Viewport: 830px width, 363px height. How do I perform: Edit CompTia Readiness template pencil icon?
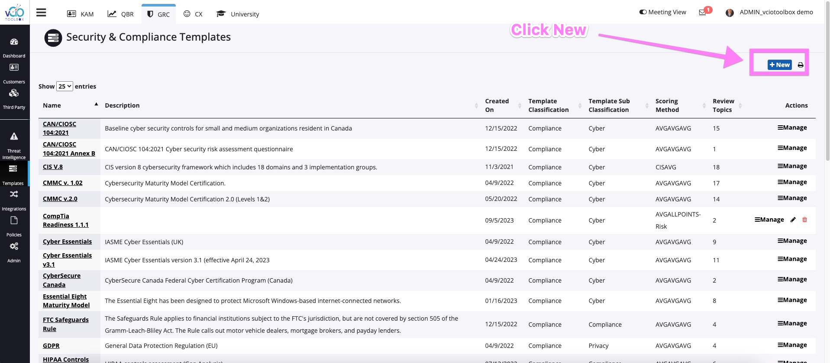pyautogui.click(x=793, y=220)
